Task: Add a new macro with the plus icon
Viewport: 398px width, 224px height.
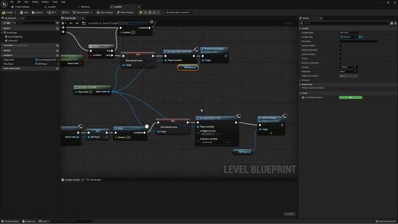Action: pyautogui.click(x=57, y=50)
